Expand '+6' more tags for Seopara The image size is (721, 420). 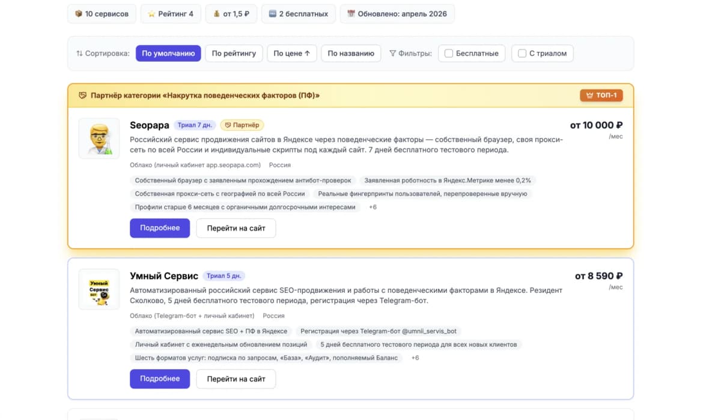pyautogui.click(x=373, y=207)
